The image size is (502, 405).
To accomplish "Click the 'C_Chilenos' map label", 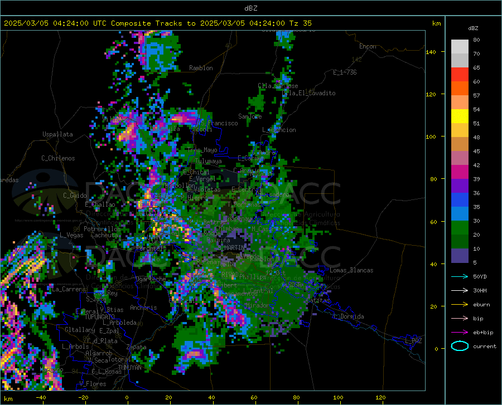I will (58, 158).
